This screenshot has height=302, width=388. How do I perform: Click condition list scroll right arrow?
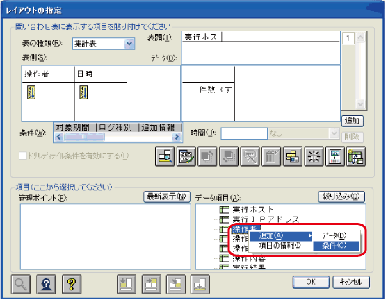click(177, 137)
